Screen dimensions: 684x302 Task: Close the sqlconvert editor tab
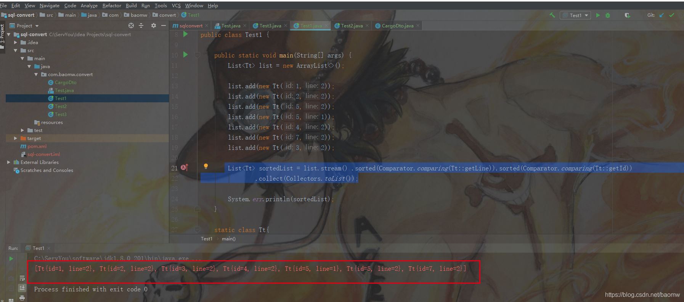coord(207,26)
